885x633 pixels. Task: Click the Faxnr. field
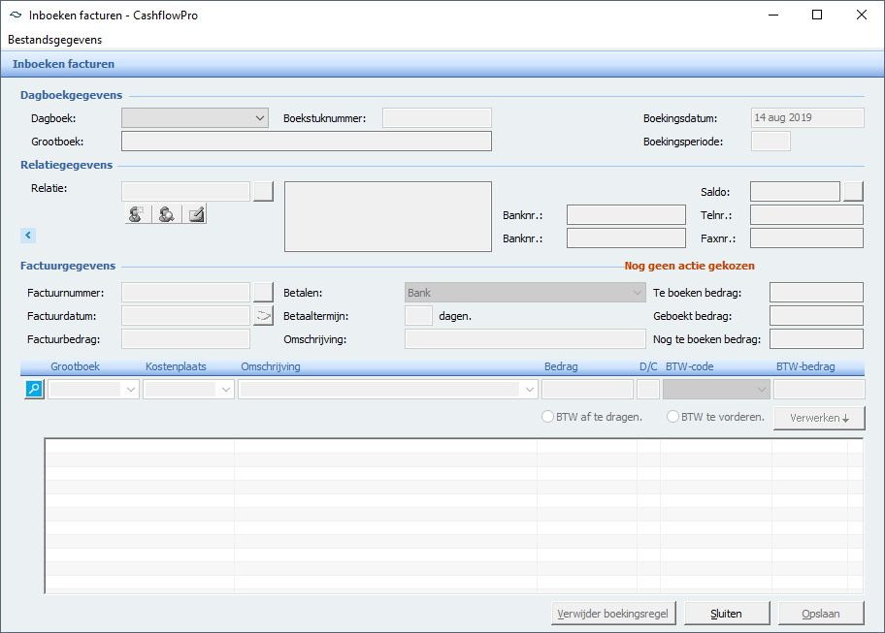click(x=806, y=237)
